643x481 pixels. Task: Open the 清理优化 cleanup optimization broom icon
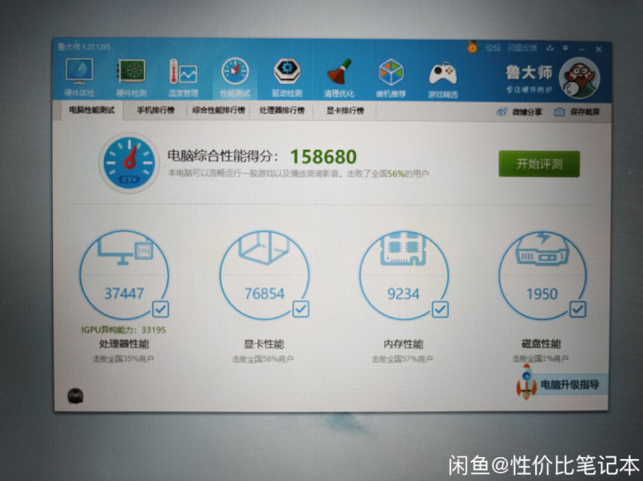[339, 78]
